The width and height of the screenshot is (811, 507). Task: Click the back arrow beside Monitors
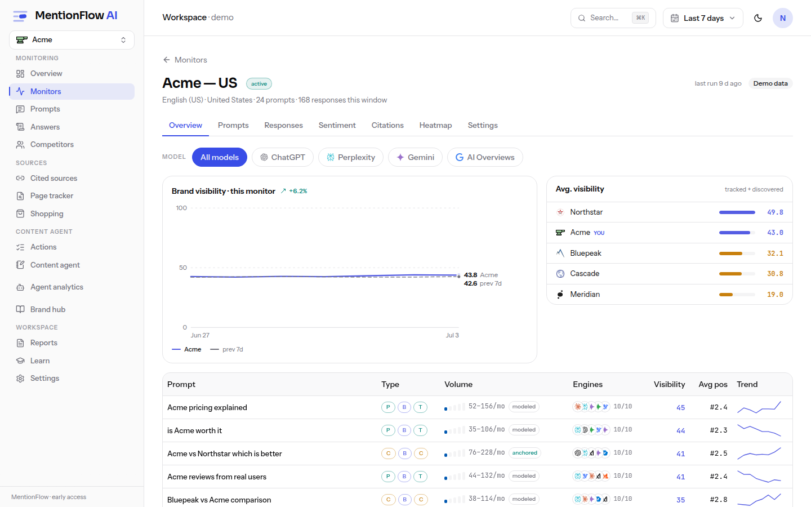tap(166, 60)
